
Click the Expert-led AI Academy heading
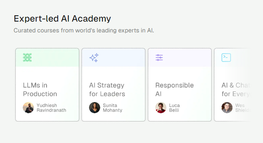point(62,19)
